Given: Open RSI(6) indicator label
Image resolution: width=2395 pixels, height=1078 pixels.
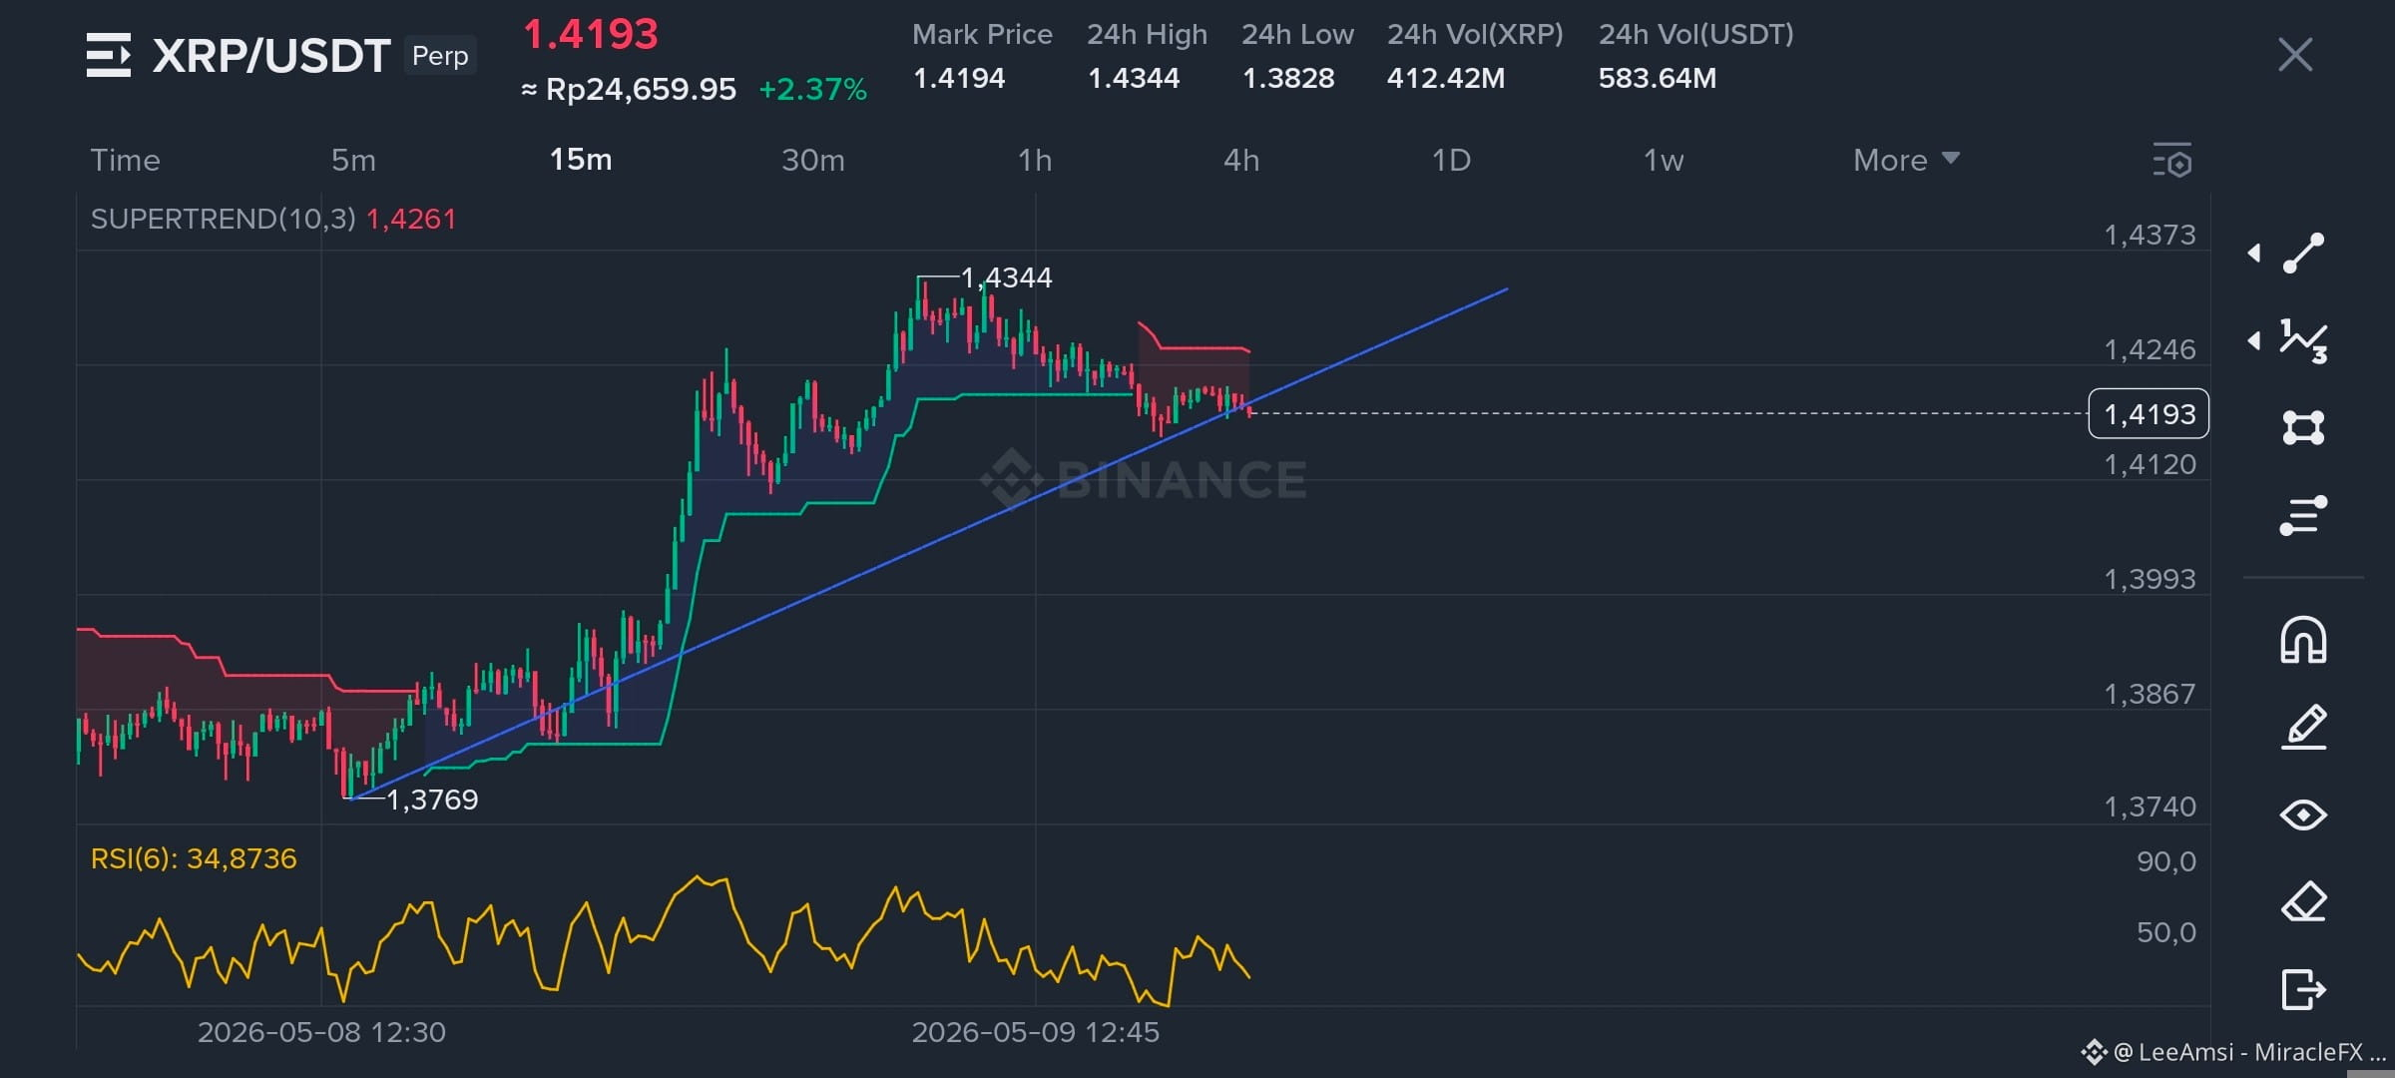Looking at the screenshot, I should [194, 858].
